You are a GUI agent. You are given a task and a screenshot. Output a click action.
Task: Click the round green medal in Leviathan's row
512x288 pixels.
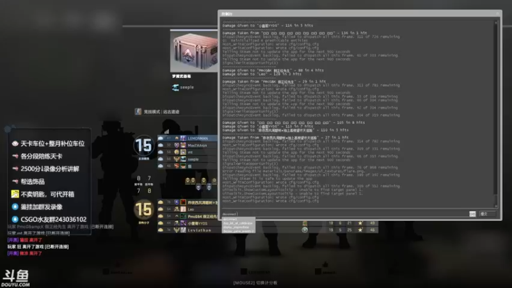pos(305,230)
